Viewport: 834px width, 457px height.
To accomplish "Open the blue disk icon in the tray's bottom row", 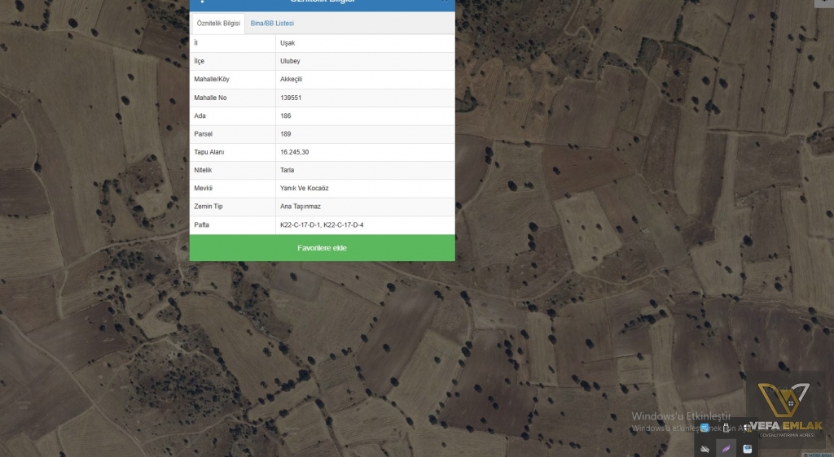I will pos(748,449).
